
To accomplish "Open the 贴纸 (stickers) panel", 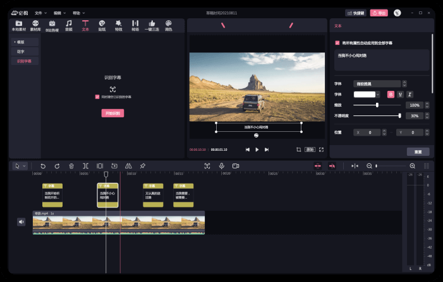I will pos(102,25).
